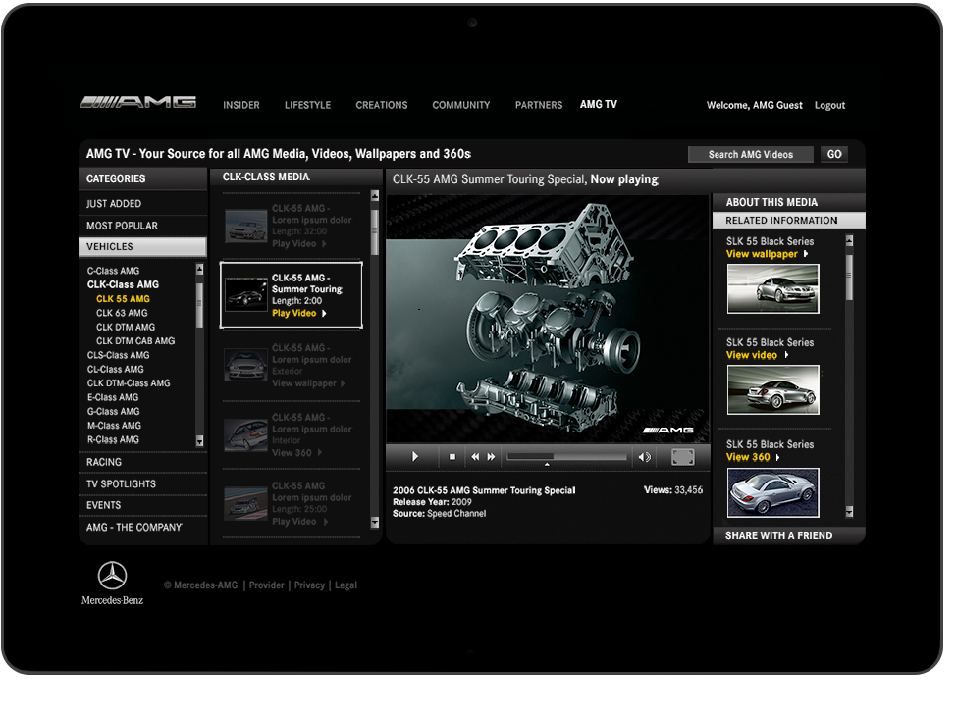Click Play Video on 25:00 length clip

pos(299,522)
